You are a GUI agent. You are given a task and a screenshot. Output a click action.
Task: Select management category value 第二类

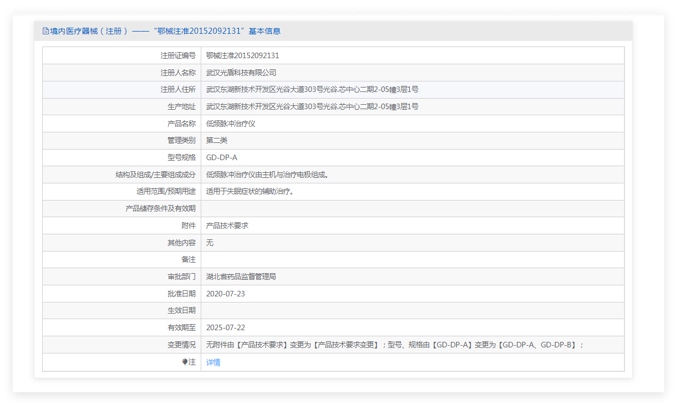pyautogui.click(x=217, y=140)
